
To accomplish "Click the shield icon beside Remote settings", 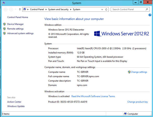I will tap(4, 29).
